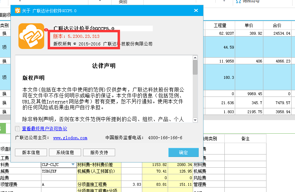Select the cell with value 62.9207

[x=220, y=33]
